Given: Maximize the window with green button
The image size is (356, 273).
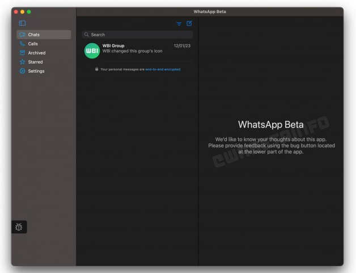Looking at the screenshot, I should (x=29, y=12).
